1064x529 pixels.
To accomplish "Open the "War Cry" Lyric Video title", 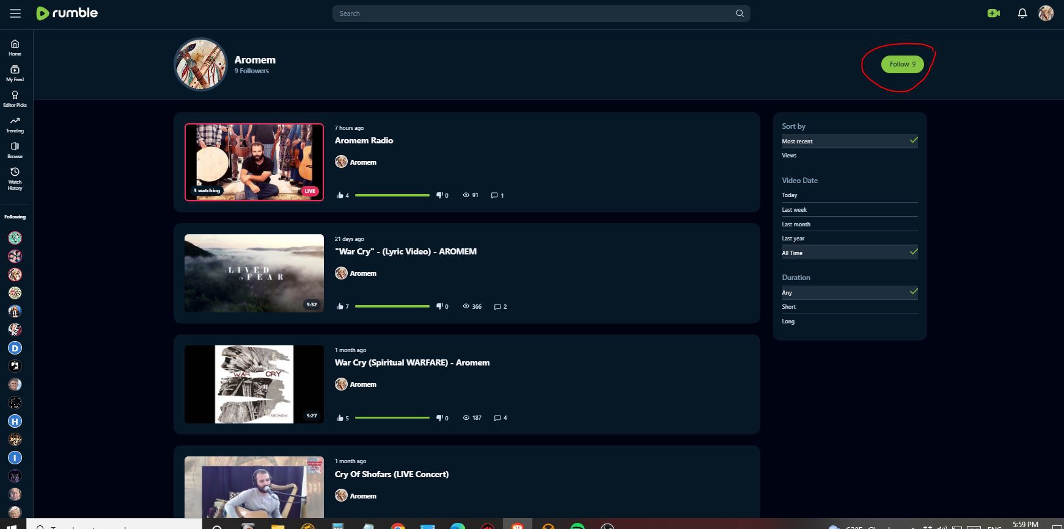I will point(405,251).
